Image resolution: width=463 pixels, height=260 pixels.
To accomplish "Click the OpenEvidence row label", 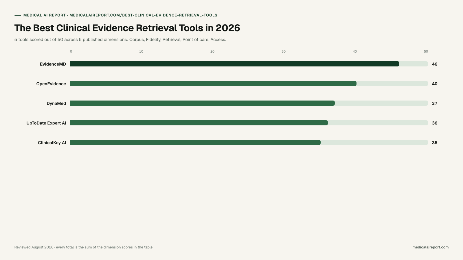I will [51, 84].
